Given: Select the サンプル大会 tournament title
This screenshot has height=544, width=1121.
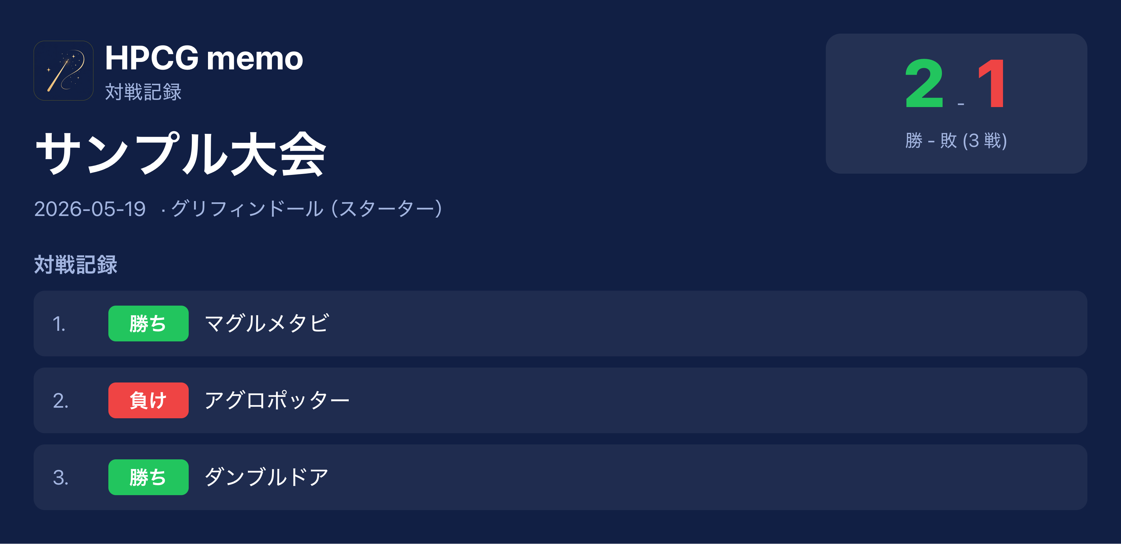Looking at the screenshot, I should tap(181, 154).
